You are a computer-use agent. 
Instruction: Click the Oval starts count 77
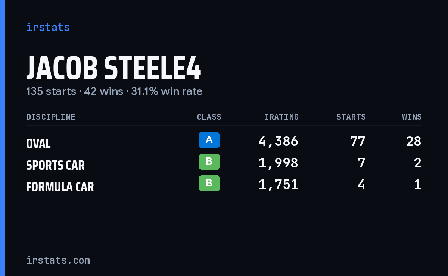coord(358,141)
